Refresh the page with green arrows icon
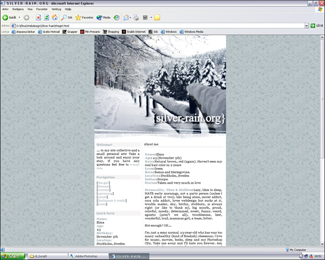The height and width of the screenshot is (260, 325). pos(47,18)
